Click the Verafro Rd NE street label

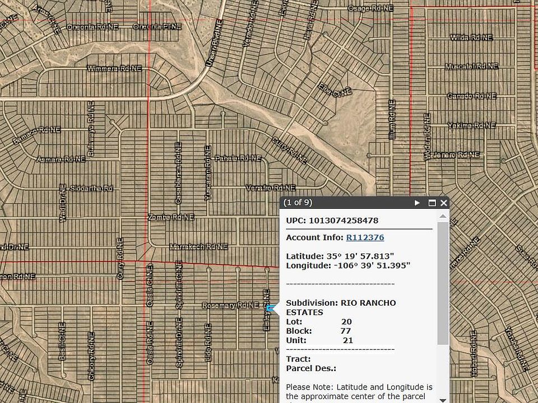(x=271, y=188)
